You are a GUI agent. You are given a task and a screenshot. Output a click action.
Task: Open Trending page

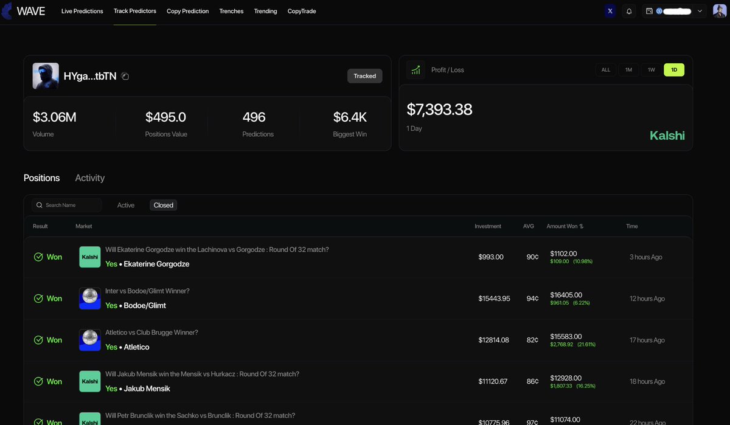(265, 11)
